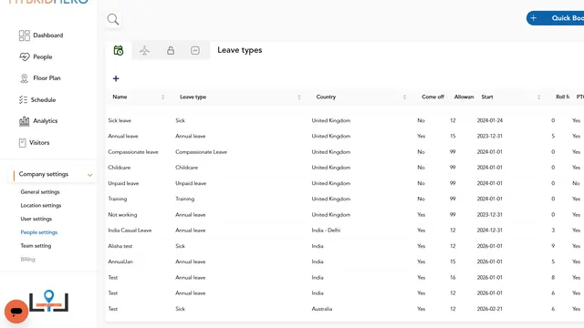Switch to the padlock tab icon
584x328 pixels.
click(x=171, y=50)
